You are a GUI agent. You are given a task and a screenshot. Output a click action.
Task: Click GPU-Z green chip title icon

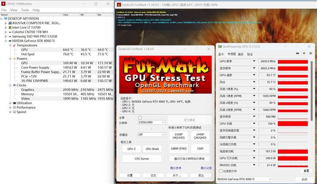pyautogui.click(x=220, y=47)
